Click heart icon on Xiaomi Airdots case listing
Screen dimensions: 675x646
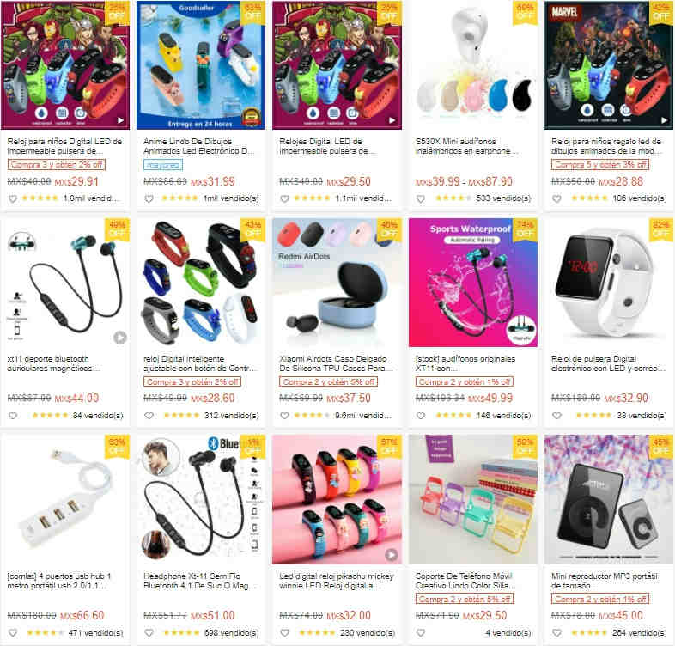(285, 416)
